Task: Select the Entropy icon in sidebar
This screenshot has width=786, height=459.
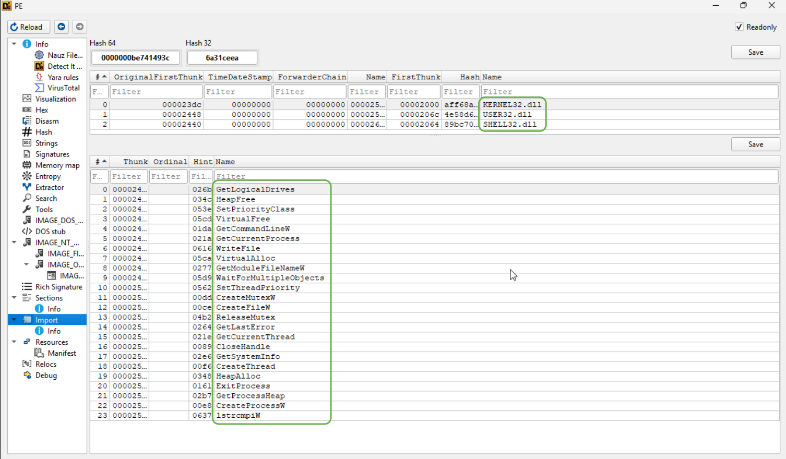Action: pyautogui.click(x=27, y=176)
